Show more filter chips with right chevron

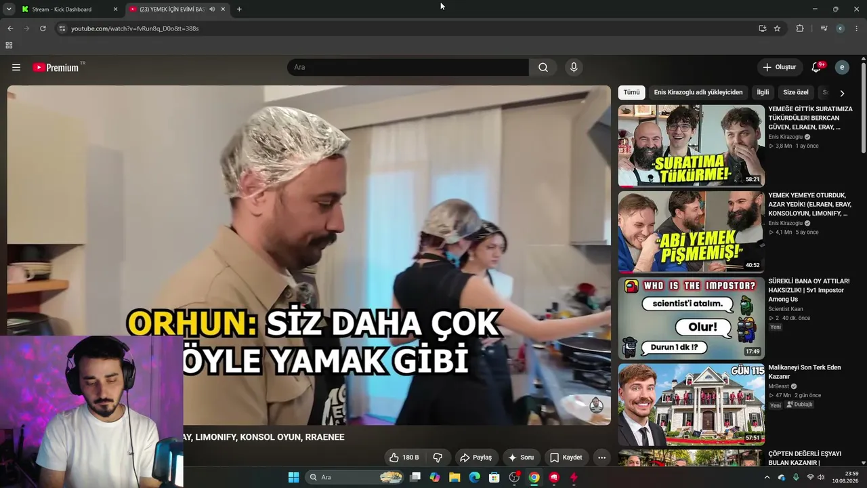pos(842,93)
